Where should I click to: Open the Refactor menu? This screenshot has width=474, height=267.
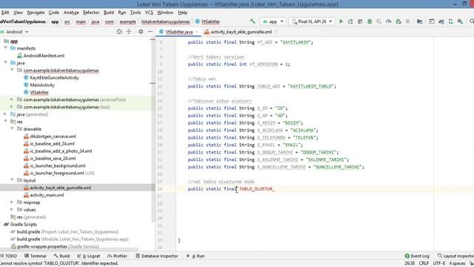point(91,13)
